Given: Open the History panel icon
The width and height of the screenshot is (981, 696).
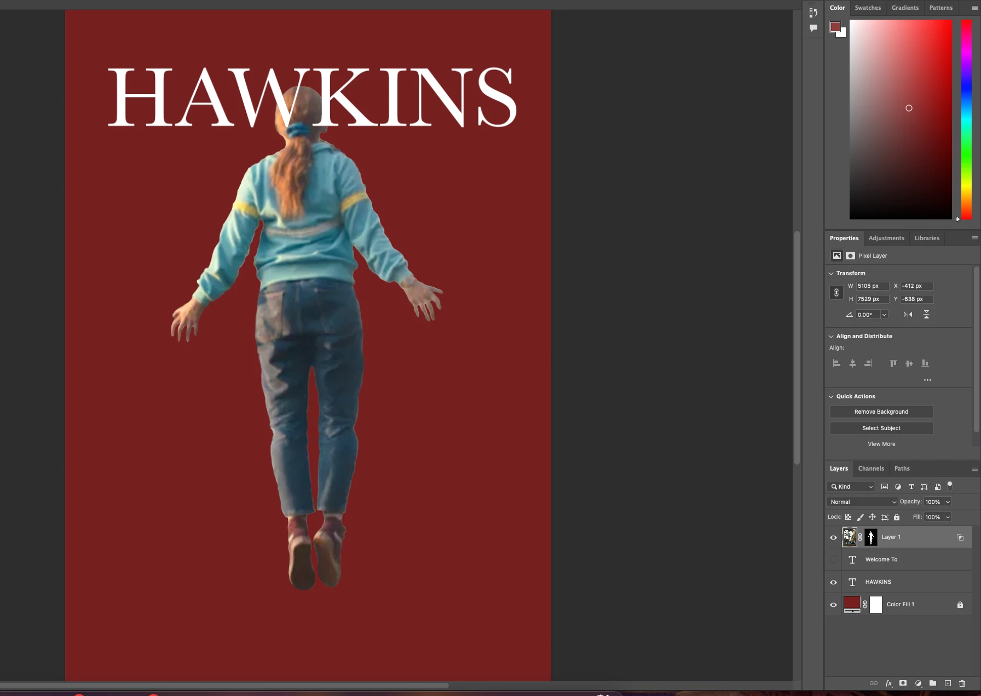Looking at the screenshot, I should click(813, 13).
